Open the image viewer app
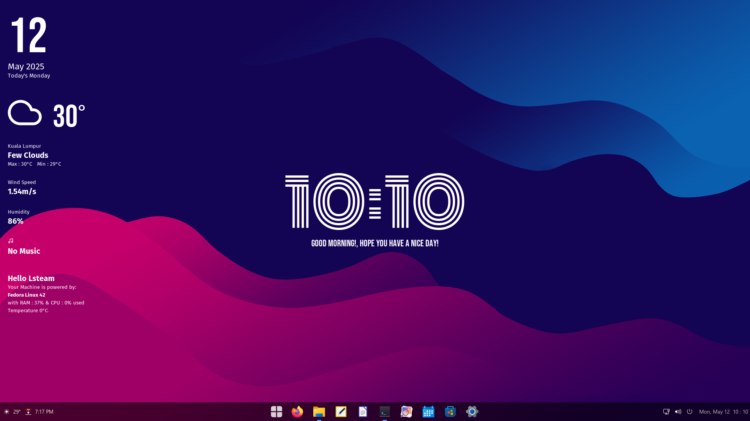This screenshot has height=421, width=750. click(407, 412)
